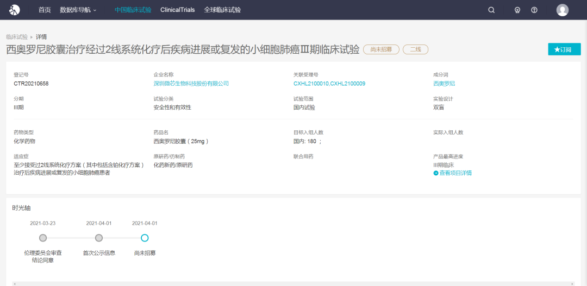Click the 尚未招募 status tag
This screenshot has width=587, height=286.
[381, 49]
